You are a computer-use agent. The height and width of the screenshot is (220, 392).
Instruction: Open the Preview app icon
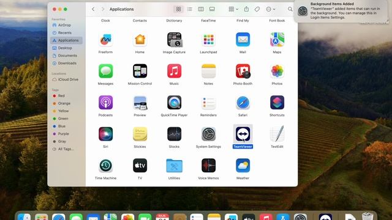point(140,103)
